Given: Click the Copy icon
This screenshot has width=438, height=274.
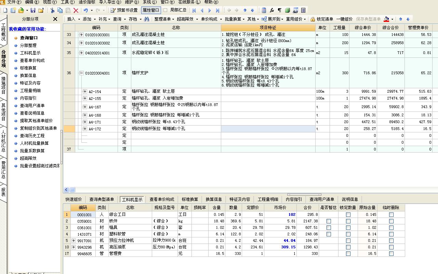Looking at the screenshot, I should pos(60,10).
